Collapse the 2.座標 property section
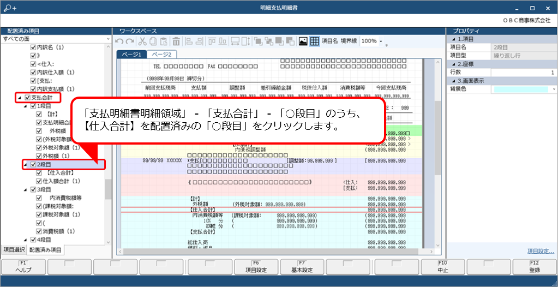The image size is (558, 287). [x=453, y=64]
